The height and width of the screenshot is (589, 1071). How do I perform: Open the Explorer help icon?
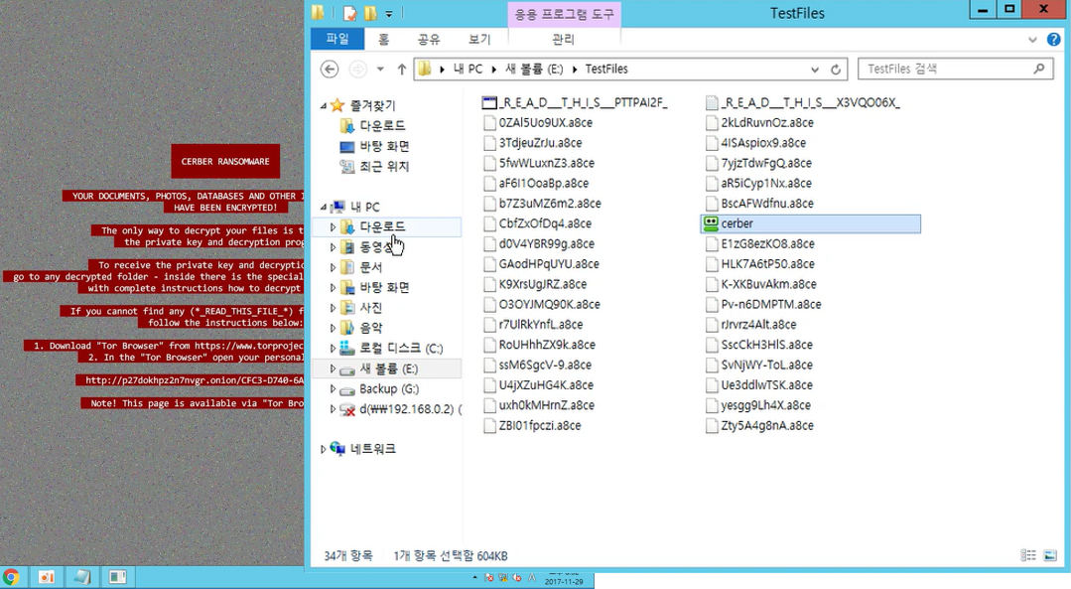point(1054,40)
